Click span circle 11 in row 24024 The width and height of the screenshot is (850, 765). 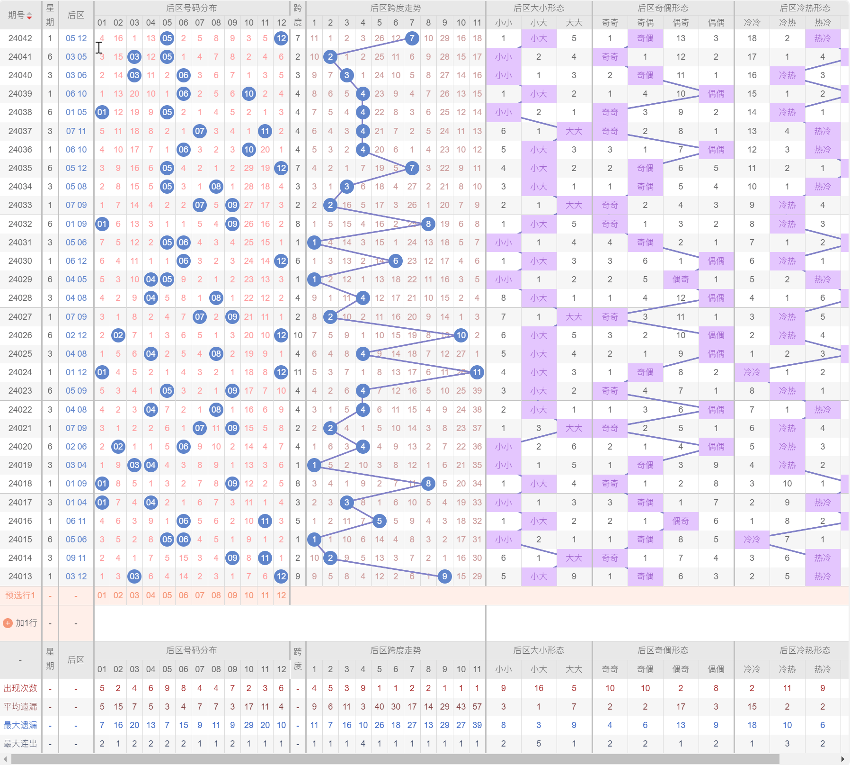click(x=477, y=372)
